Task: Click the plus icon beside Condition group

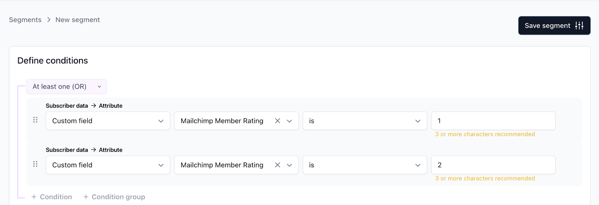Action: (86, 197)
